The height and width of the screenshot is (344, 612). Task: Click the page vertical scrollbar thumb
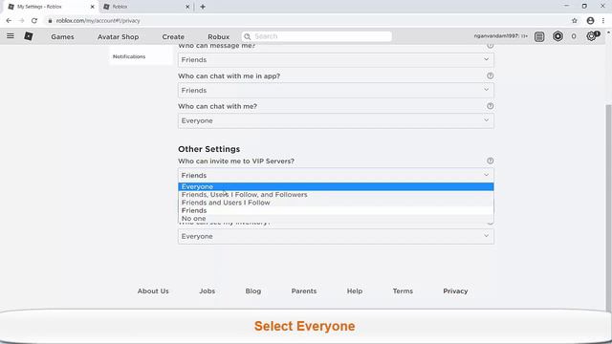608,206
